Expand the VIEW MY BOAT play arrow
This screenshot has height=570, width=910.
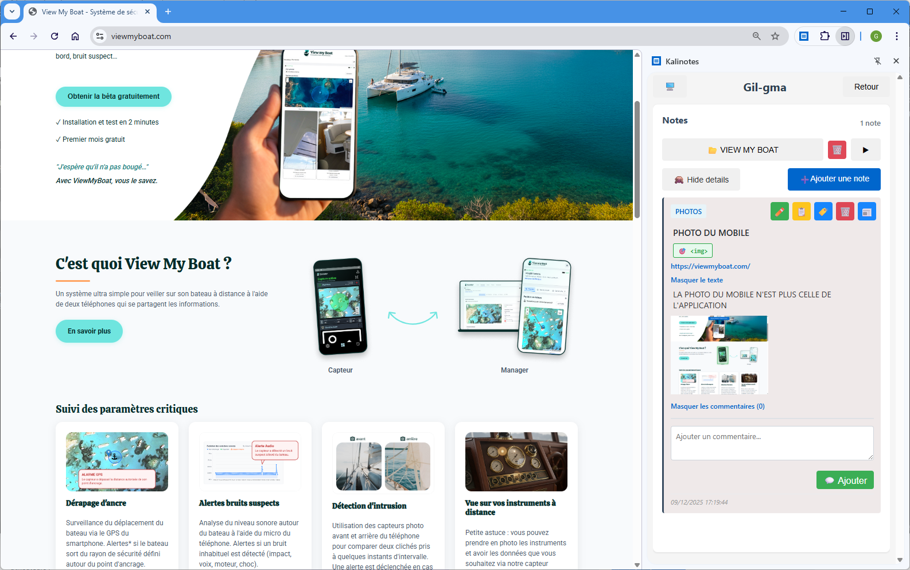[866, 150]
